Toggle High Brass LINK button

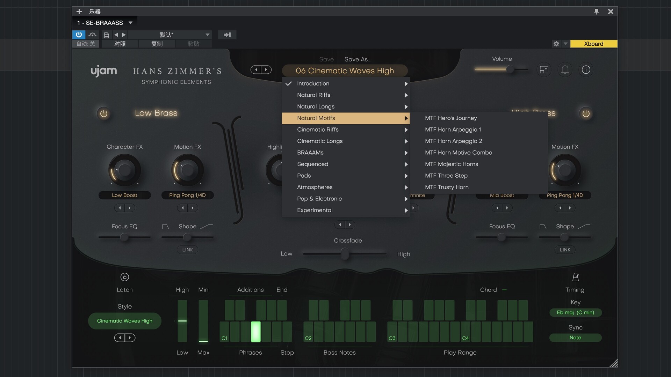[565, 250]
